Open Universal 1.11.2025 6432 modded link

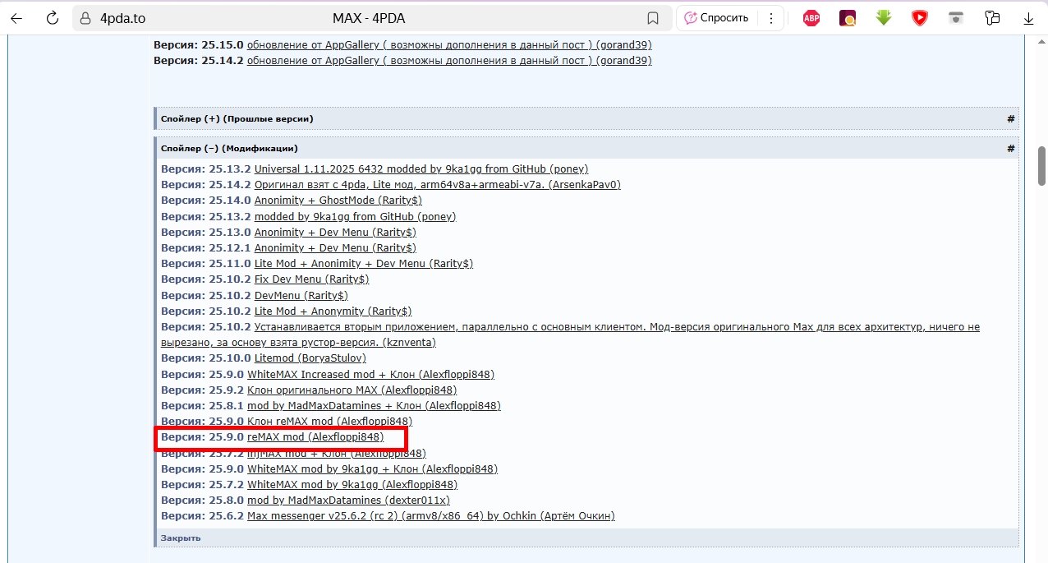(x=421, y=168)
